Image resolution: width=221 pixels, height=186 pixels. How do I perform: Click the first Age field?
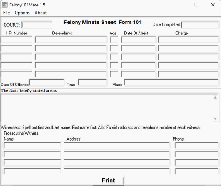[114, 39]
